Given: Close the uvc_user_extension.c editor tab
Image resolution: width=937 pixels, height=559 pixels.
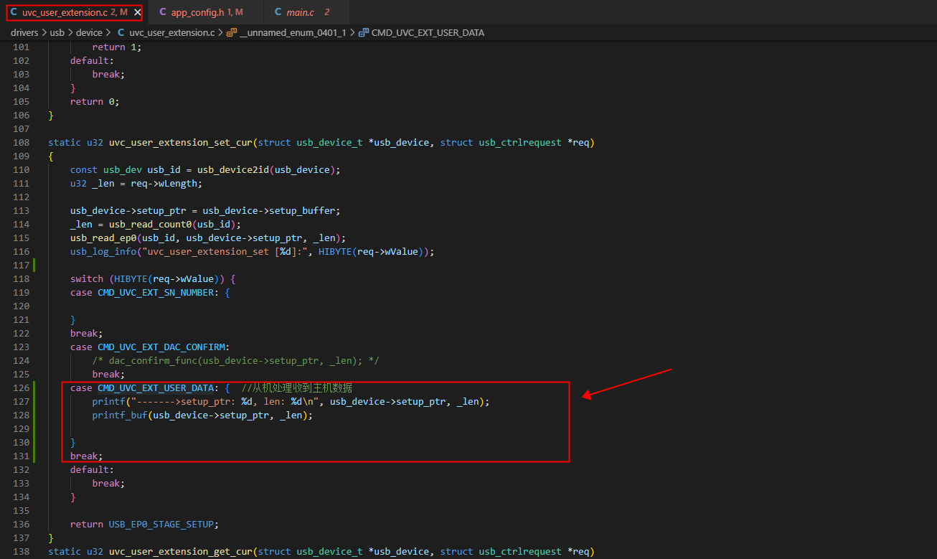Looking at the screenshot, I should (136, 12).
